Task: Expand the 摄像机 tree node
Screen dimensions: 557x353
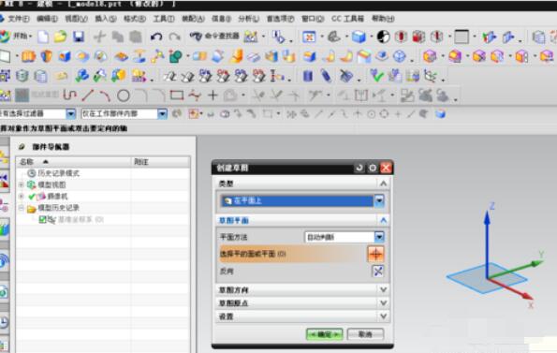Action: coord(21,196)
